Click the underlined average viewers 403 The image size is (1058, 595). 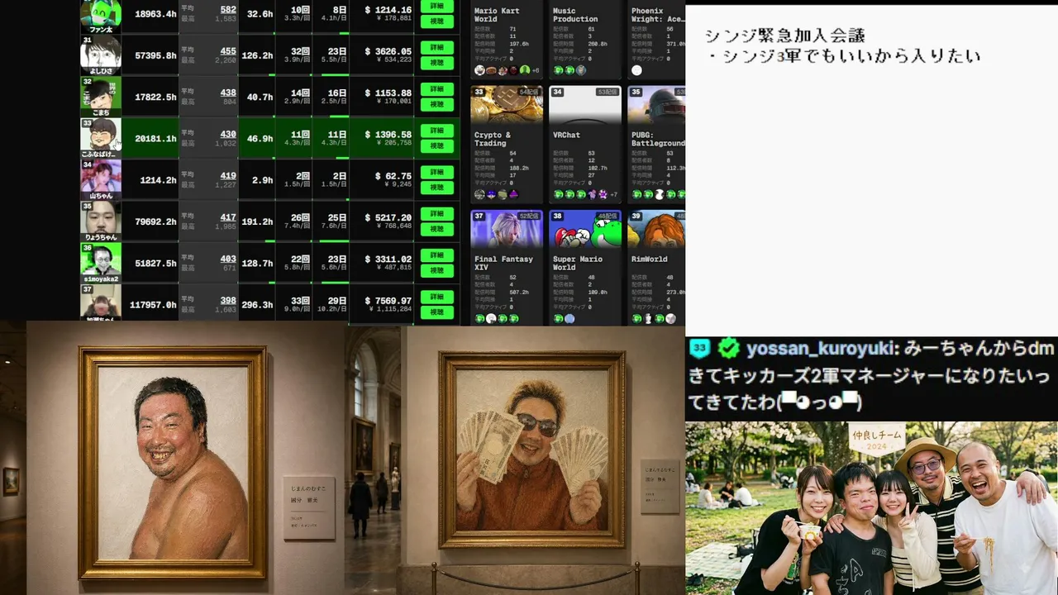pos(228,259)
